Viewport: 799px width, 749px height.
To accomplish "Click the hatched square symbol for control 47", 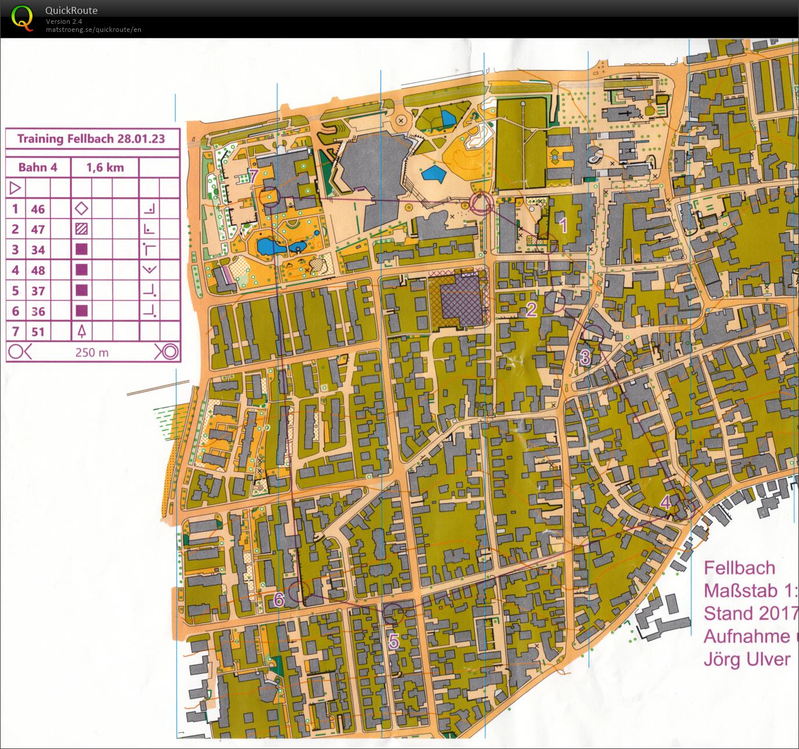I will pos(82,229).
